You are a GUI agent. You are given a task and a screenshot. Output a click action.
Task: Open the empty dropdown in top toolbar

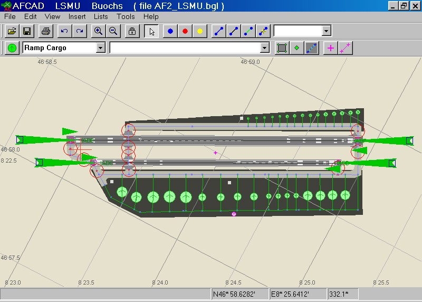[327, 31]
